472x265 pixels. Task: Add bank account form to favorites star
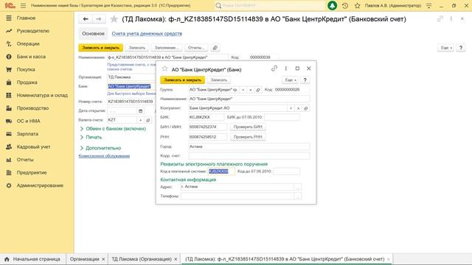114,19
